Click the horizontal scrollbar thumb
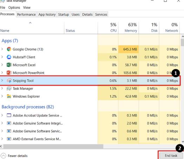The height and width of the screenshot is (159, 184). point(53,146)
